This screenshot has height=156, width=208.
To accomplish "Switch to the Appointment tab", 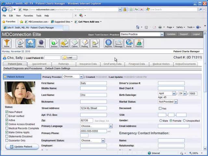I will click(x=39, y=64).
